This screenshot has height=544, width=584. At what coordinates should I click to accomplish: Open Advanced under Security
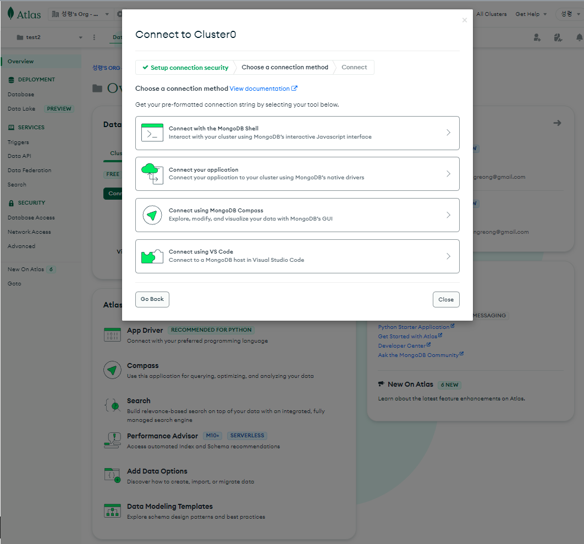[x=21, y=246]
